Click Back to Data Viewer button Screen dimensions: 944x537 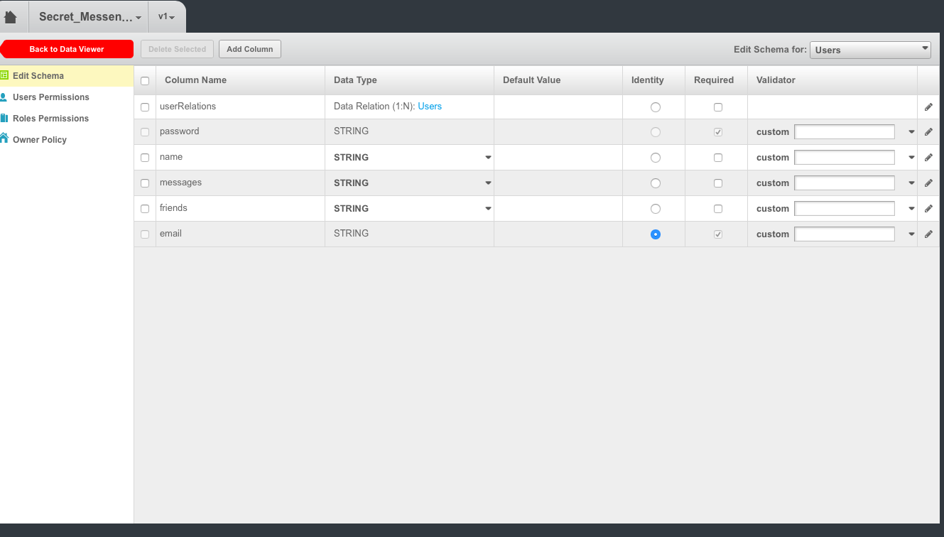[x=67, y=49]
